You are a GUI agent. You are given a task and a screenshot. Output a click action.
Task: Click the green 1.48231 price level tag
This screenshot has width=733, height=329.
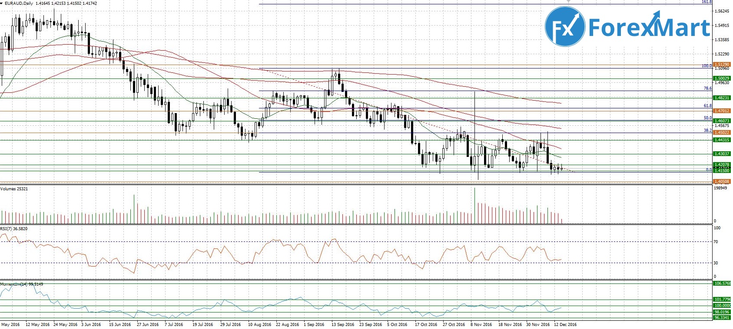[721, 98]
